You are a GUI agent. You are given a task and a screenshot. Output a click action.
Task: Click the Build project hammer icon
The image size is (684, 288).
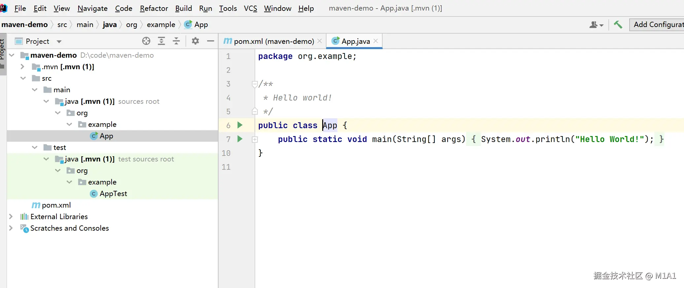[618, 24]
